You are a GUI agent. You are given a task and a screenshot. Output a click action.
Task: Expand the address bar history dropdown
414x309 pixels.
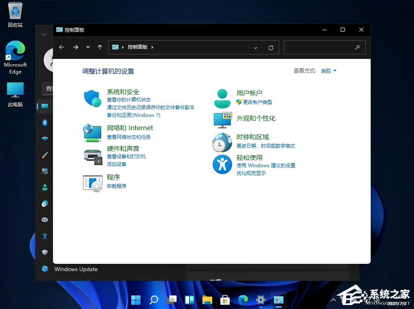[255, 47]
